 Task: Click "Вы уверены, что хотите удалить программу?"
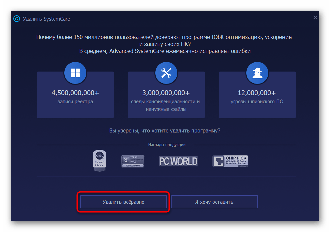[165, 131]
